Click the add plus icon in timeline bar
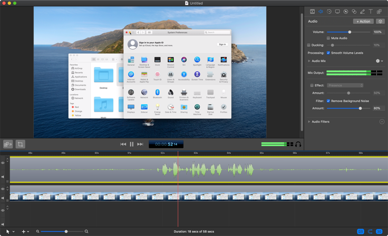This screenshot has width=388, height=236. pyautogui.click(x=24, y=232)
